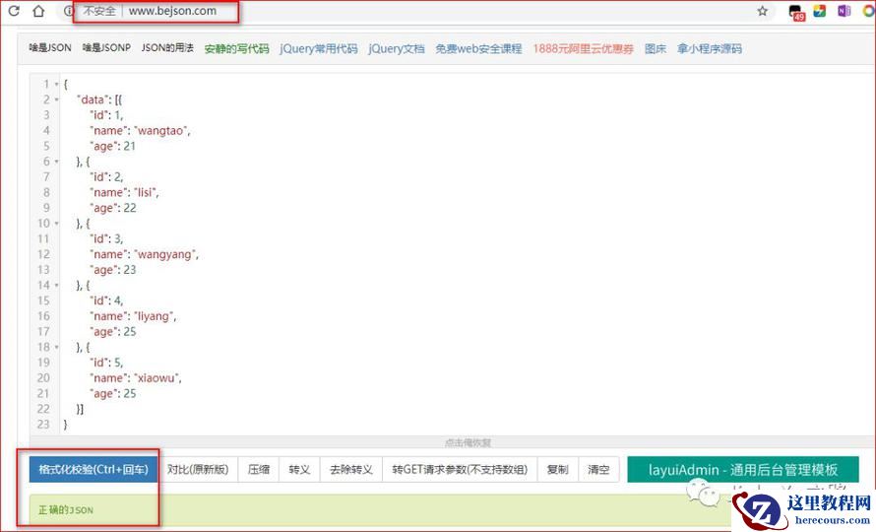Click the "age": 22 line
This screenshot has width=876, height=532.
click(x=113, y=208)
